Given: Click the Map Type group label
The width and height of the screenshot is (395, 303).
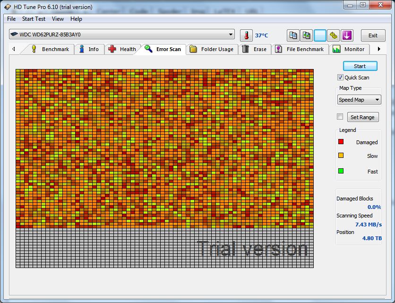Looking at the screenshot, I should pos(350,88).
